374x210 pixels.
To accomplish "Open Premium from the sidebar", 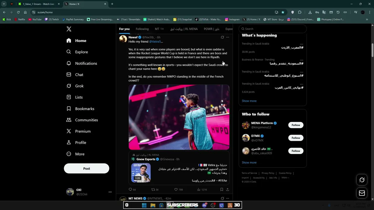I will click(79, 131).
